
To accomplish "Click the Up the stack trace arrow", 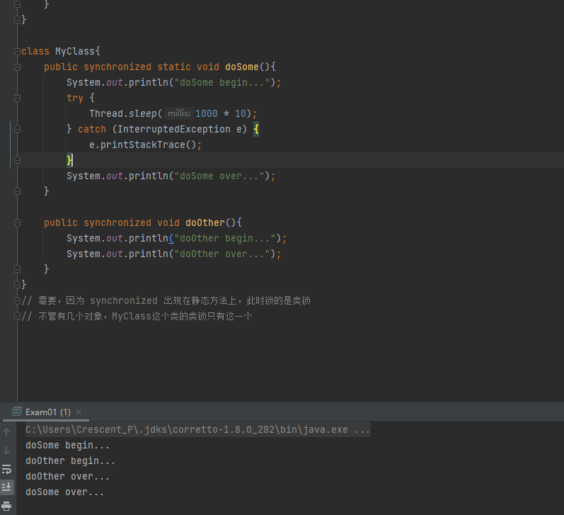I will pos(6,432).
